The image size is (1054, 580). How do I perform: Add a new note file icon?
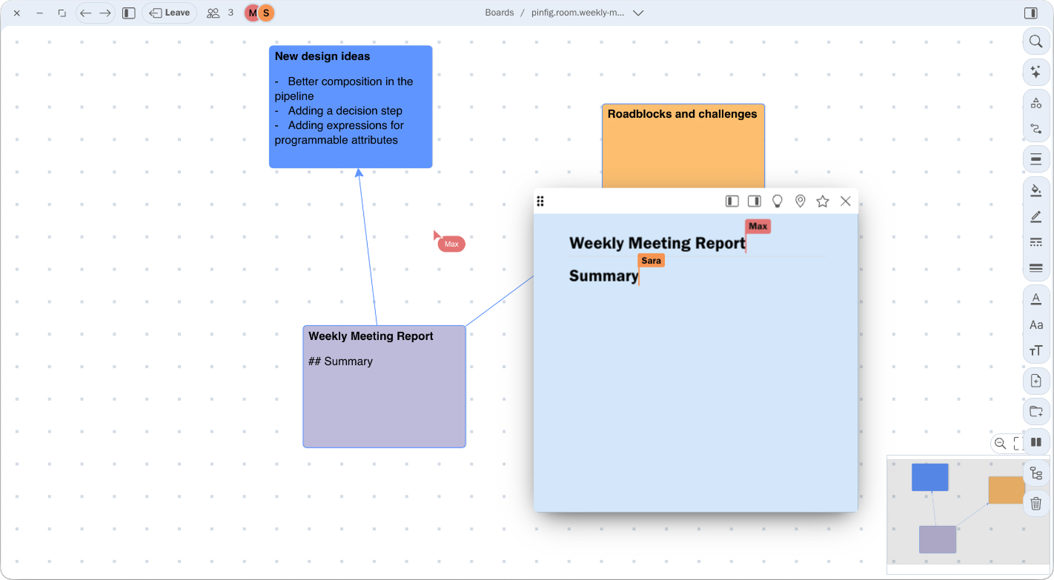(1035, 381)
